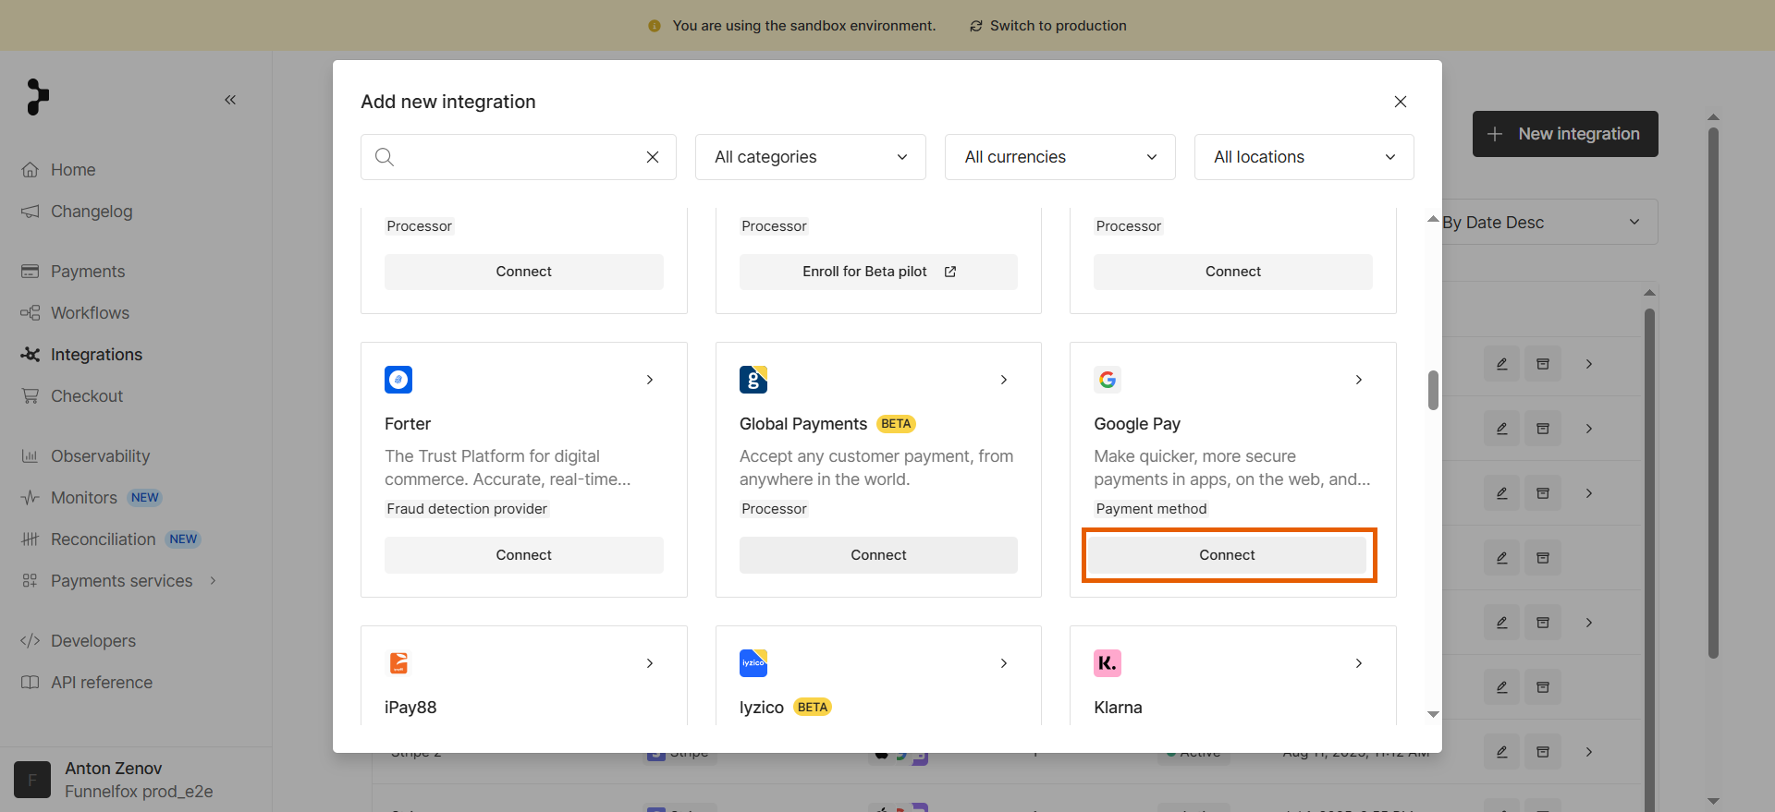Connect the Google Pay integration

click(1228, 555)
